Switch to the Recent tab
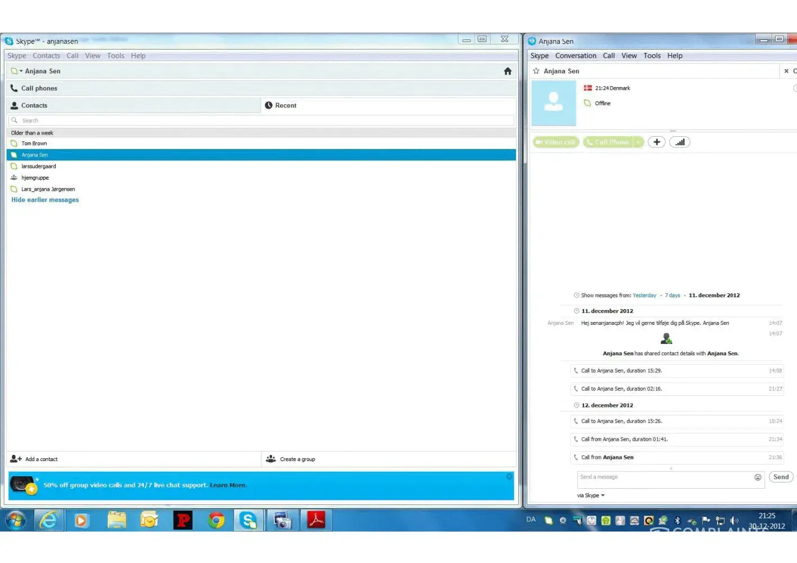 point(389,105)
